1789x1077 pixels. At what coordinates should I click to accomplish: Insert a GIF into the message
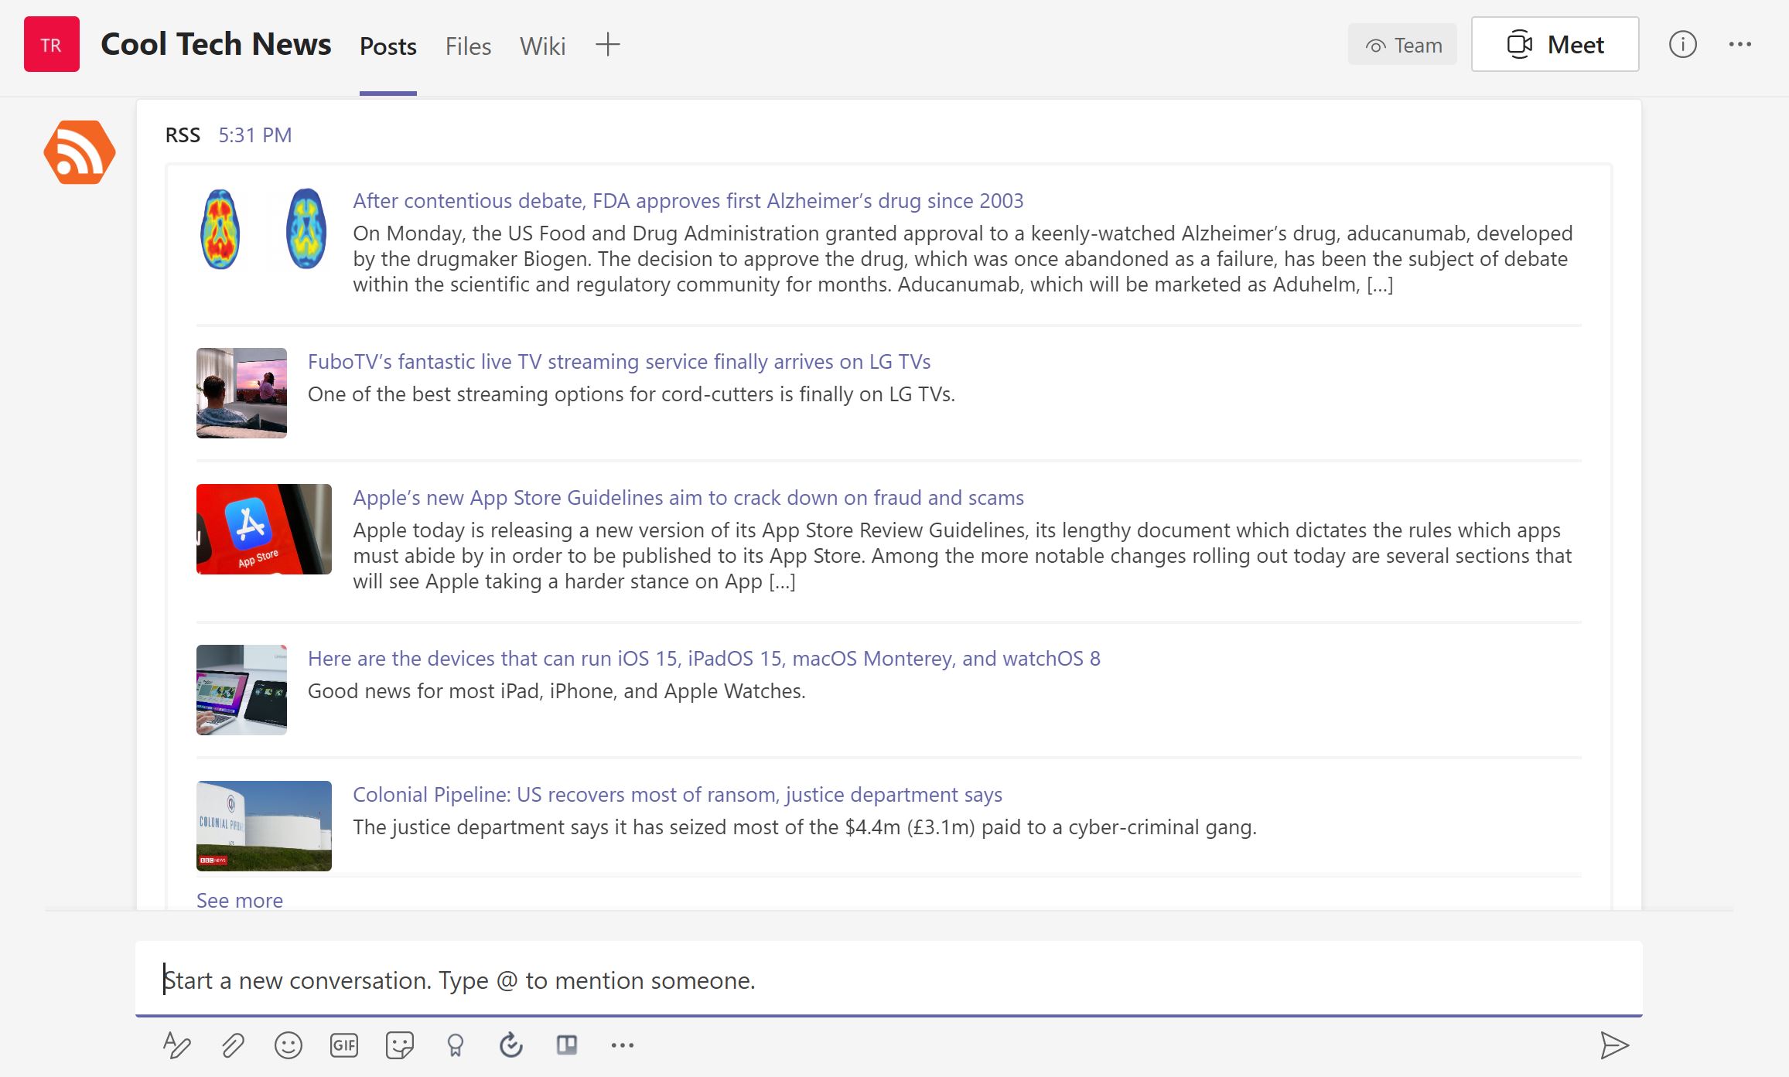click(x=344, y=1045)
